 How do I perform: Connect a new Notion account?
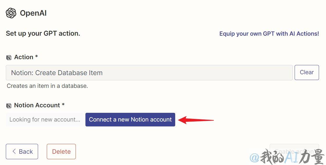130,119
